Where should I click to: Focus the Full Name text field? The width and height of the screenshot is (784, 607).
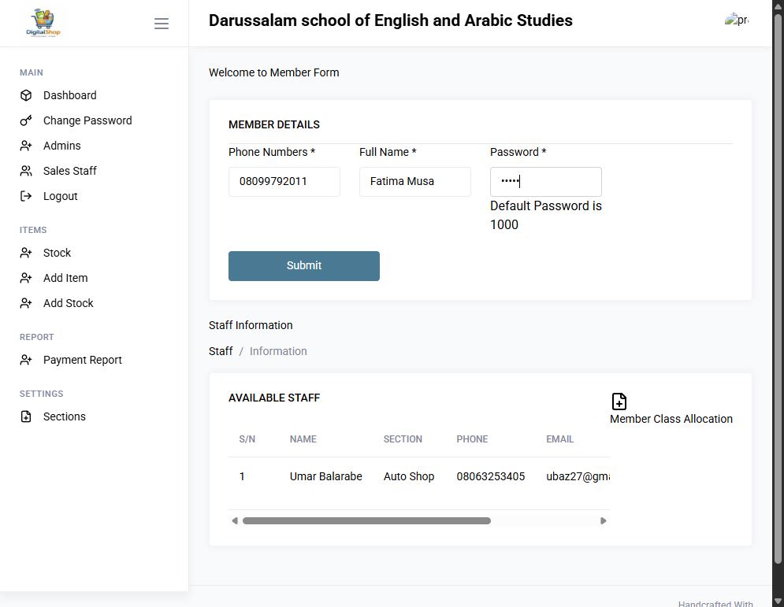coord(415,182)
